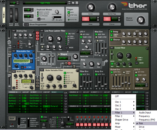Open Analog Osc type selector arrow

pos(14,31)
